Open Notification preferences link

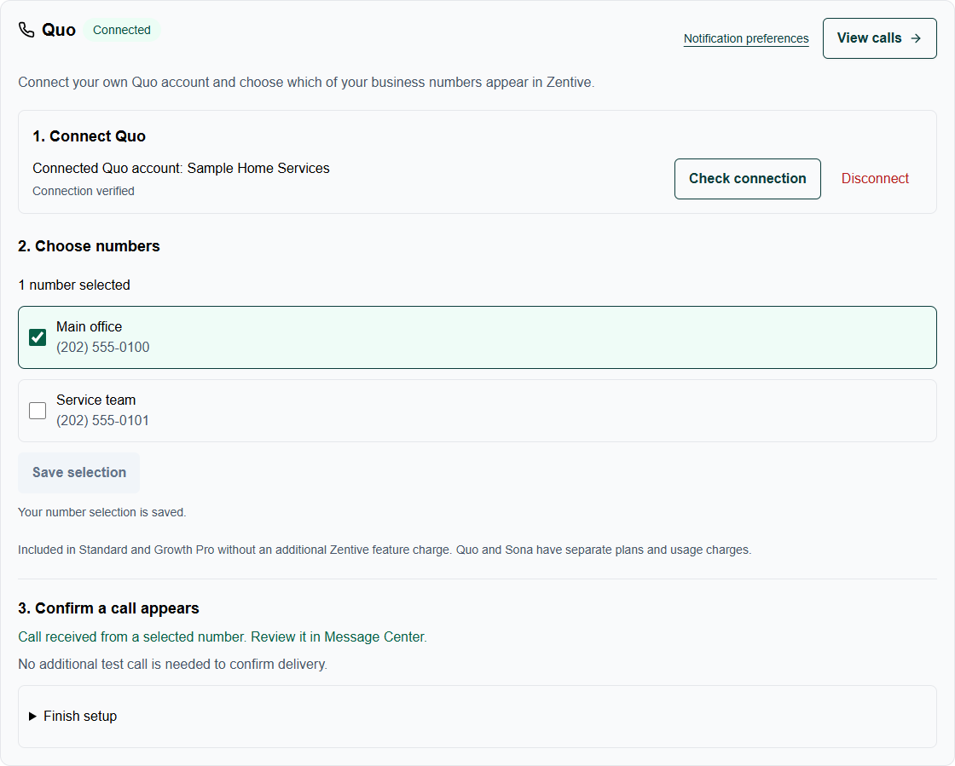(x=746, y=38)
